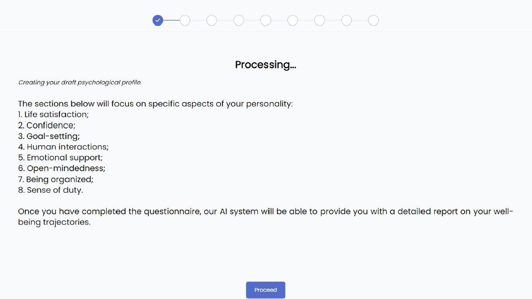This screenshot has height=299, width=532.
Task: Click the "1. Life satisfaction" list item
Action: pyautogui.click(x=53, y=114)
